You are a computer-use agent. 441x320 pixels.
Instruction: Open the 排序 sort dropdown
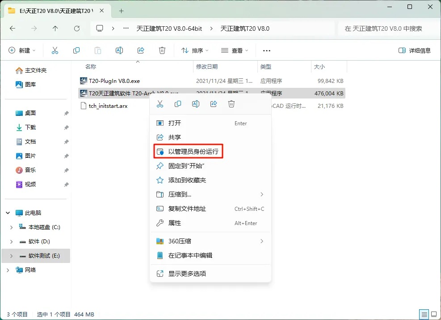click(x=195, y=50)
